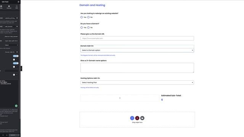This screenshot has height=137, width=244.
Task: Click the dollar sign under Estimated Sub-Total
Action: click(x=162, y=100)
